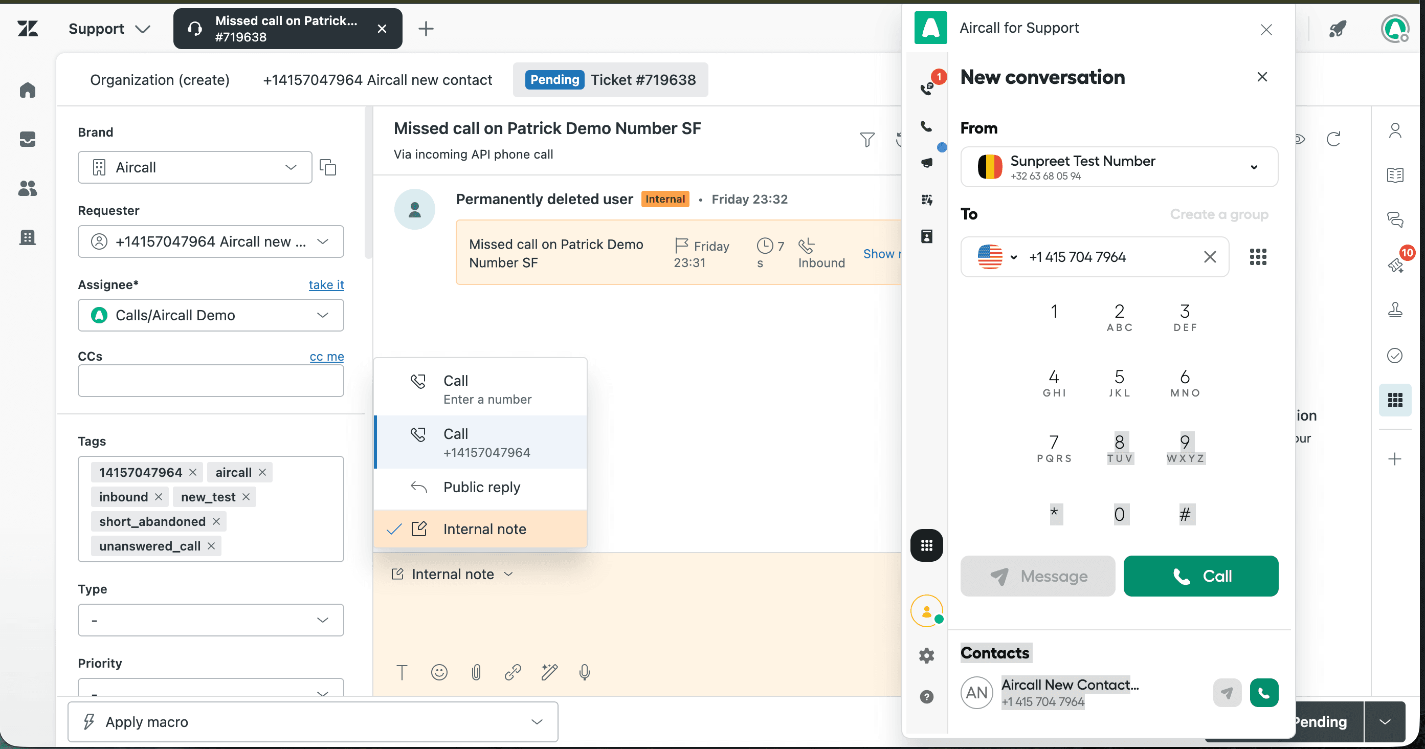1425x749 pixels.
Task: Click take it link
Action: 326,284
